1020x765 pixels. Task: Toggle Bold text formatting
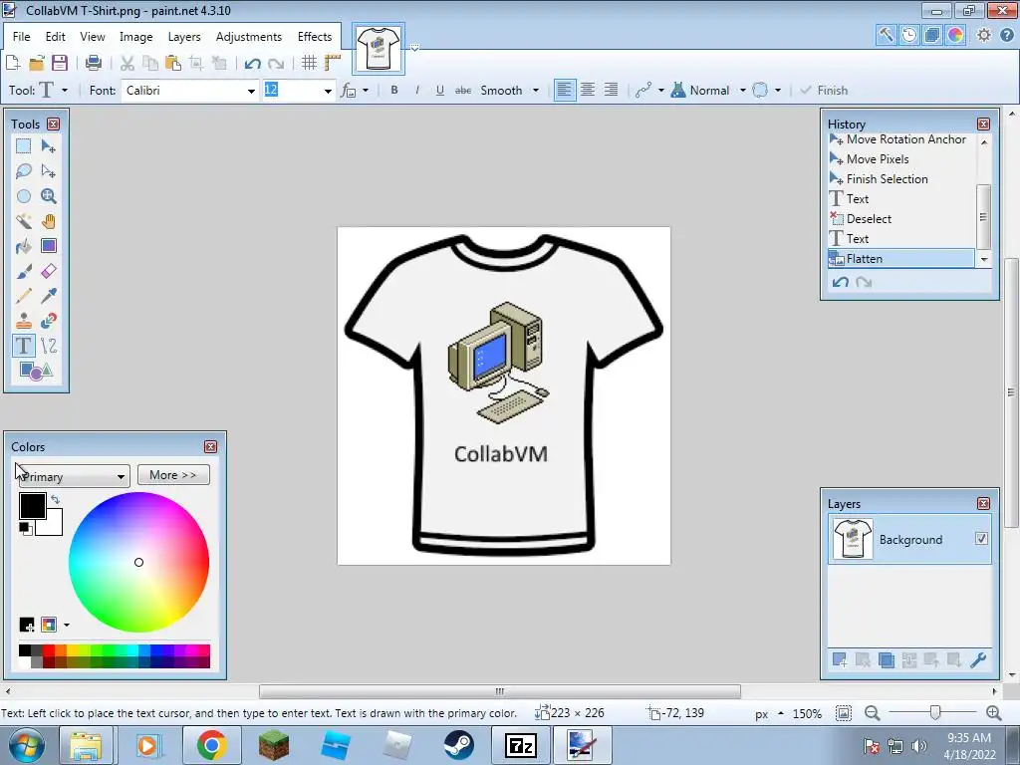pyautogui.click(x=394, y=91)
